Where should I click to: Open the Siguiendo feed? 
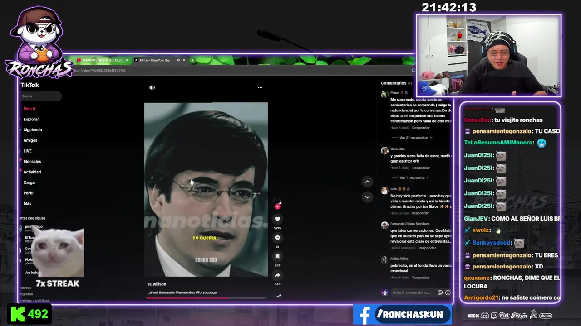(32, 130)
